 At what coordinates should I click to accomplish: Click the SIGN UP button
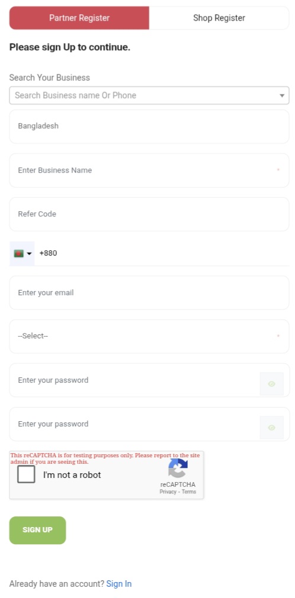click(37, 530)
